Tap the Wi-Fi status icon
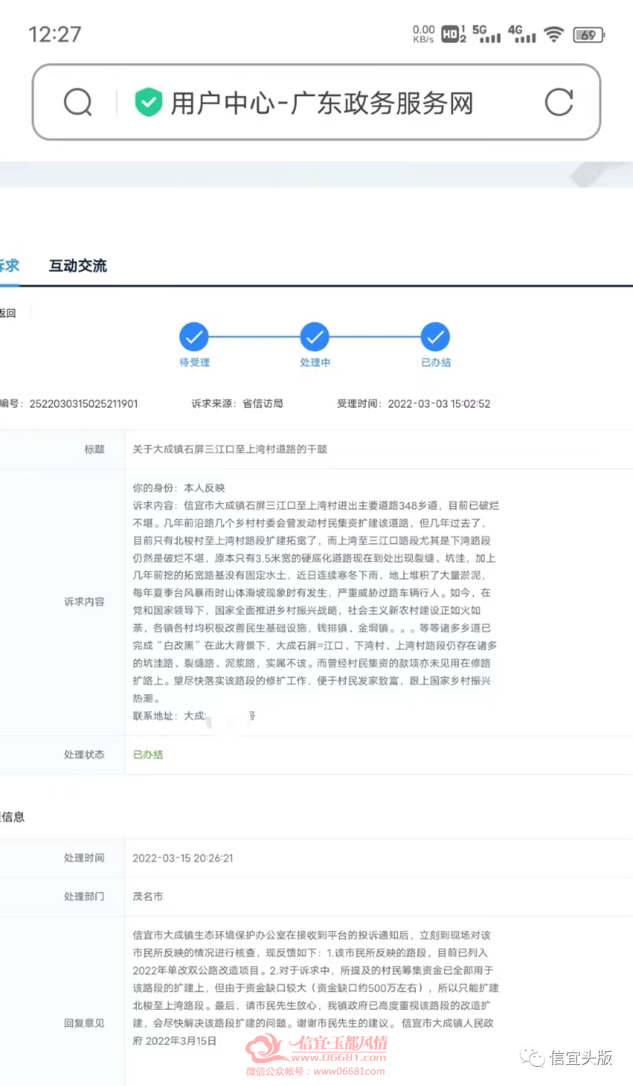The height and width of the screenshot is (1086, 633). 553,35
